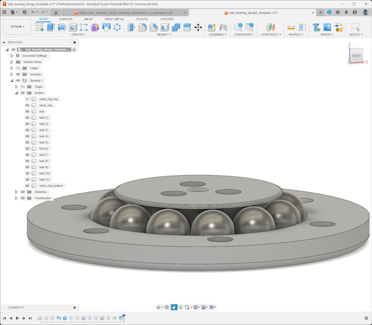Expand the Sketches folder
The width and height of the screenshot is (372, 325).
[16, 191]
